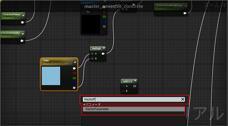This screenshot has width=228, height=126.
Task: Click the black texture preview thumbnail
Action: click(x=91, y=24)
